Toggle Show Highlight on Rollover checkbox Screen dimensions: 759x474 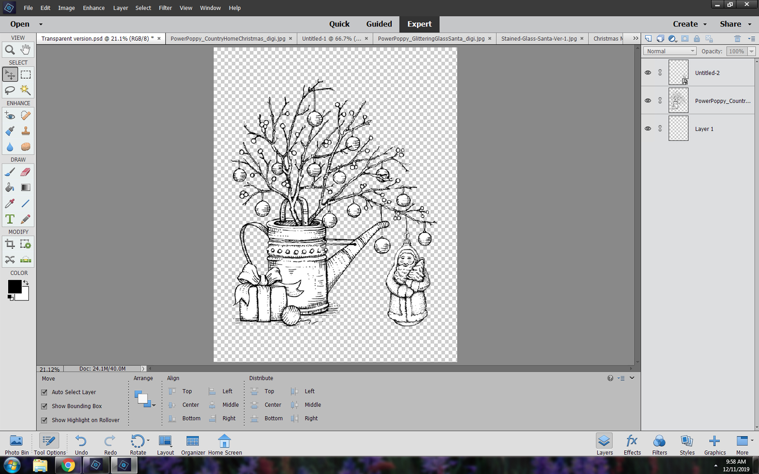(x=44, y=420)
